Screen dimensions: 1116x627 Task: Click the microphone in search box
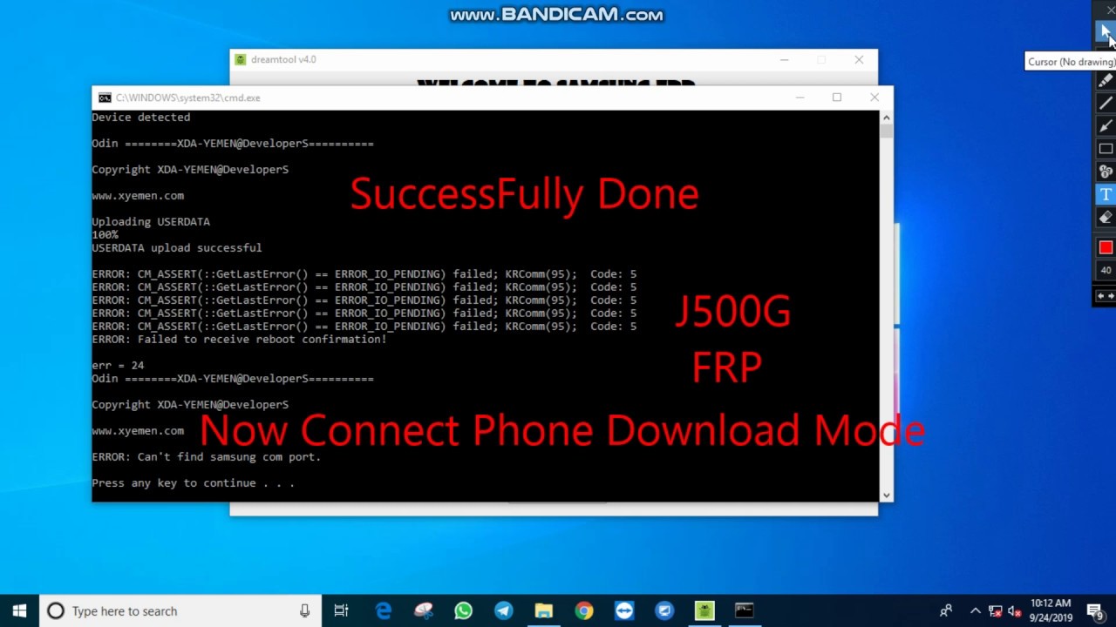point(304,611)
